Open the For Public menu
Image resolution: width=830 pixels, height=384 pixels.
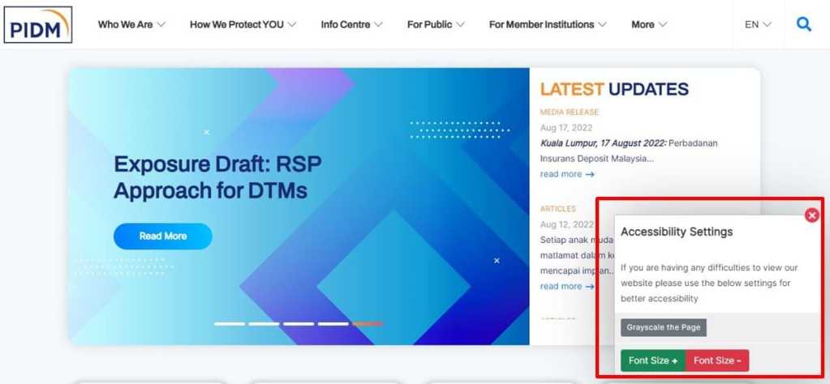point(437,24)
